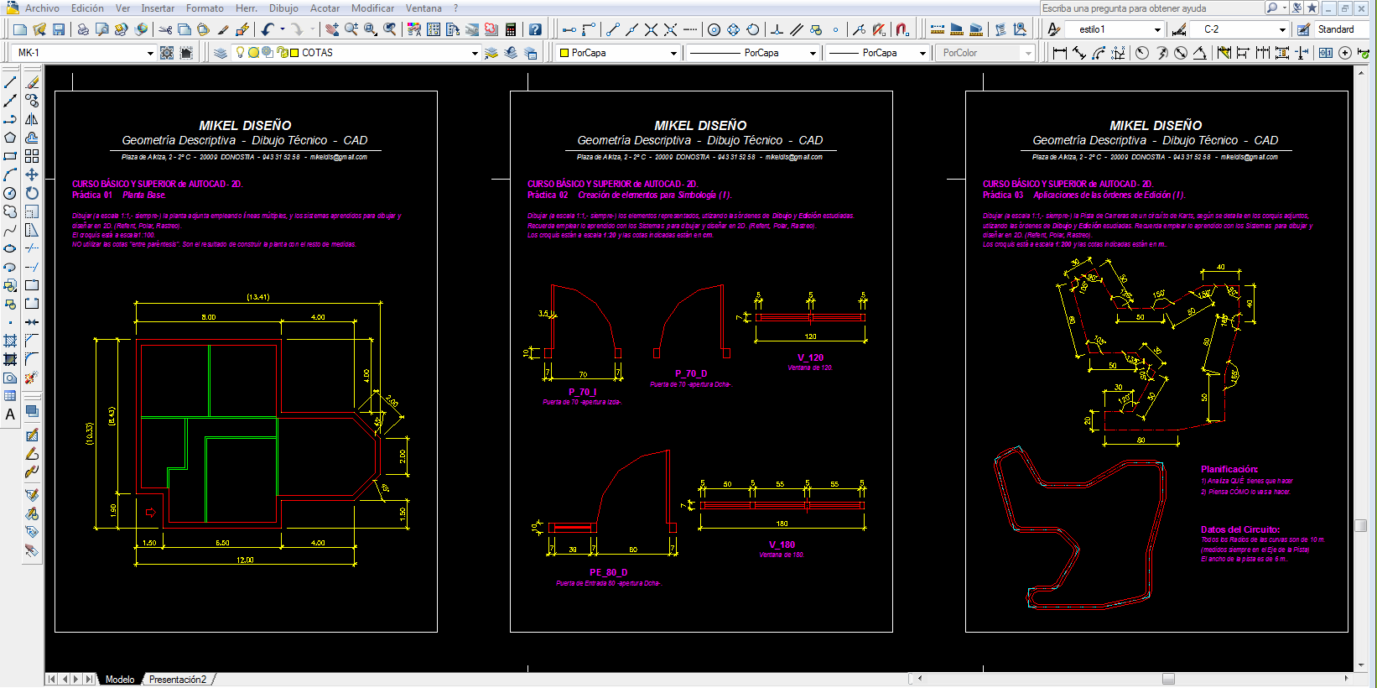This screenshot has width=1377, height=688.
Task: Open the Help question mark button
Action: [535, 29]
